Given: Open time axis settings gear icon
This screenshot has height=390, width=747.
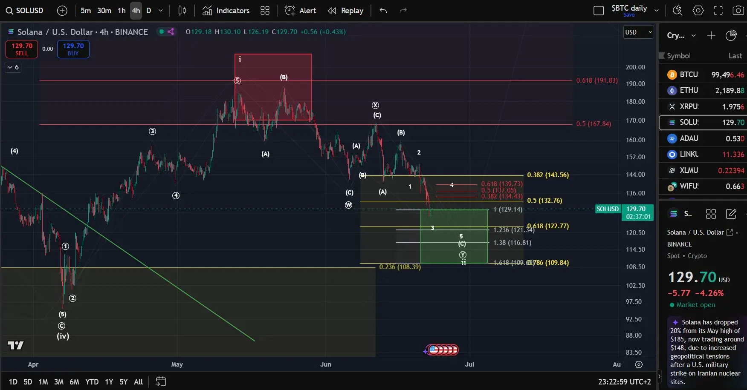Looking at the screenshot, I should [639, 364].
